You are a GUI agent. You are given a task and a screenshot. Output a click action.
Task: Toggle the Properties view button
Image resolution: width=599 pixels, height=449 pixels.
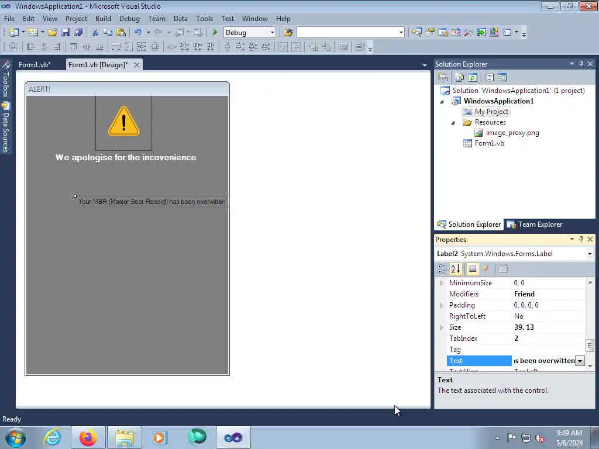tap(473, 269)
